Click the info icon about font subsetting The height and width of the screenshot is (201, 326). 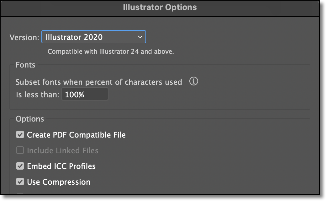coord(194,82)
